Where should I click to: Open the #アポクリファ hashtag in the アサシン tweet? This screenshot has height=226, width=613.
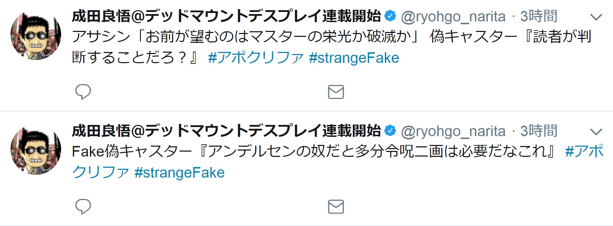pos(256,58)
